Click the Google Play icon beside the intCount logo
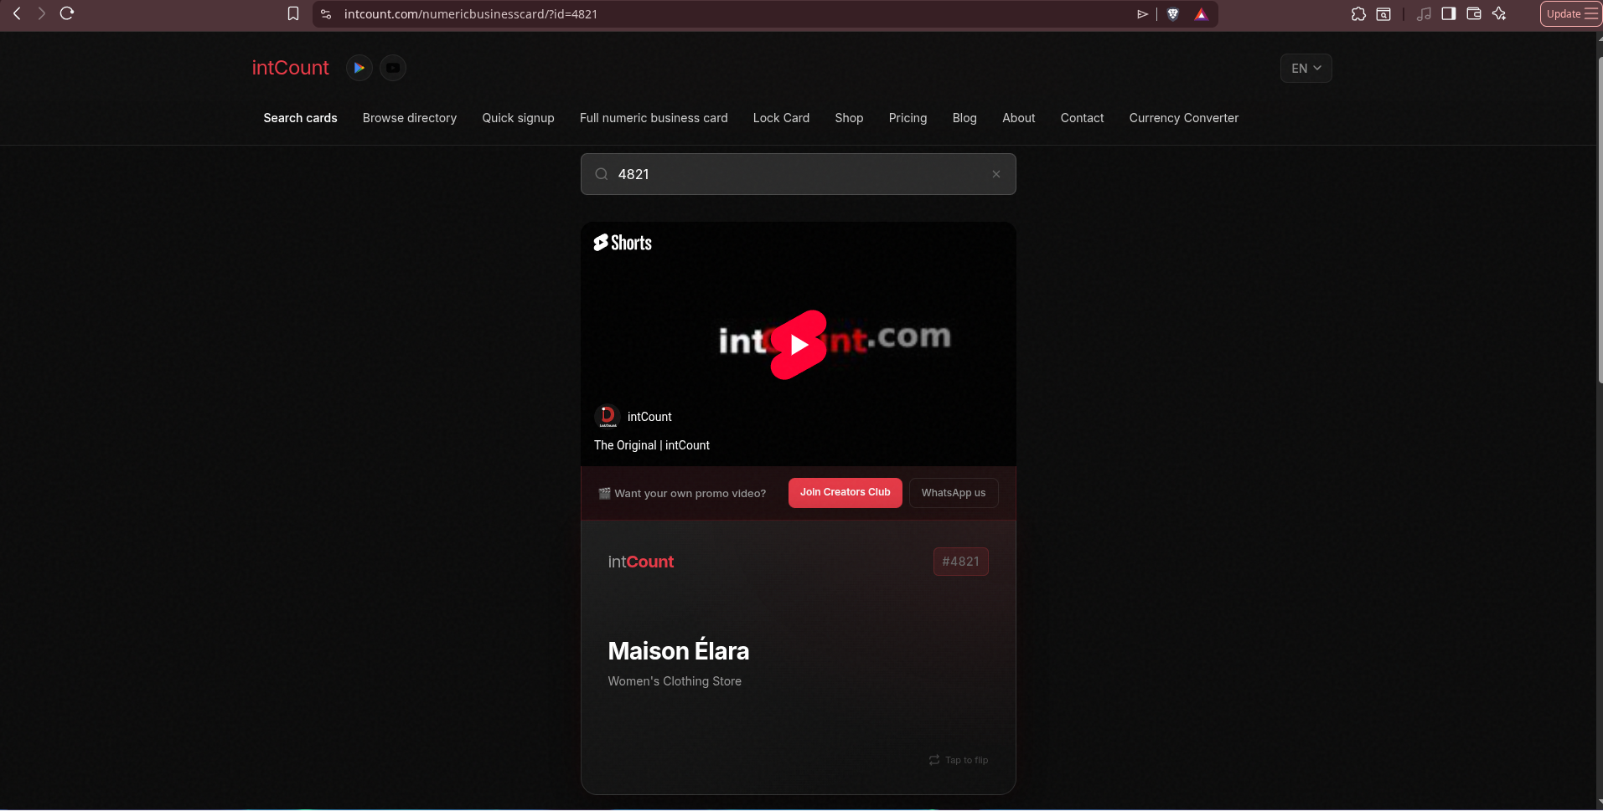This screenshot has width=1603, height=811. click(x=359, y=68)
